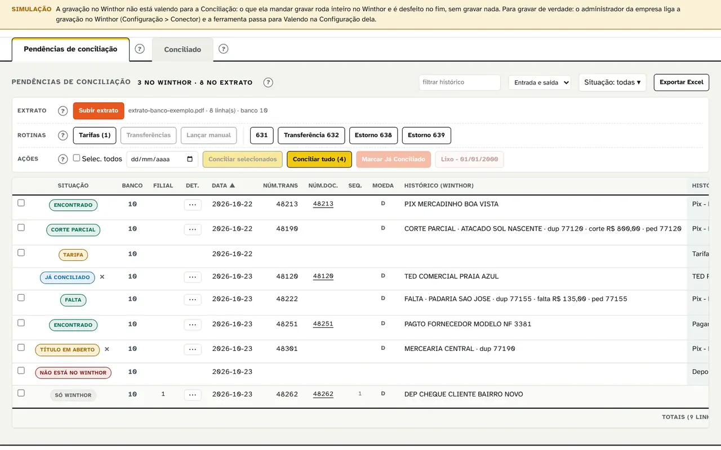721x450 pixels.
Task: Open document number link 48213
Action: click(323, 204)
